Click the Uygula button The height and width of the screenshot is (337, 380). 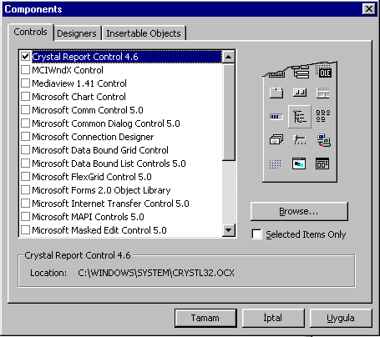click(x=341, y=318)
